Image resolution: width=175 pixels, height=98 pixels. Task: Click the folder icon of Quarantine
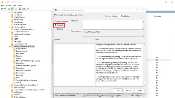click(x=14, y=68)
